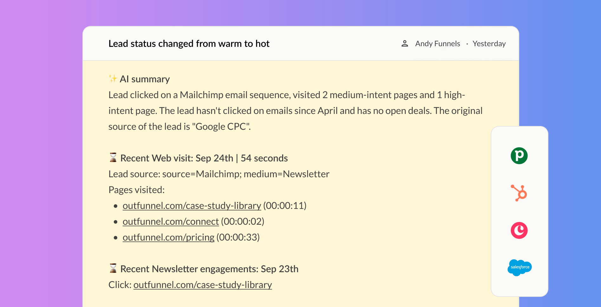Click the Lead source Mailchimp text
The width and height of the screenshot is (601, 307).
pyautogui.click(x=219, y=174)
